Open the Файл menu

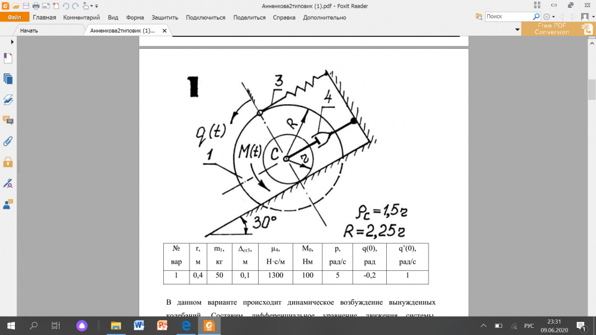pos(14,17)
